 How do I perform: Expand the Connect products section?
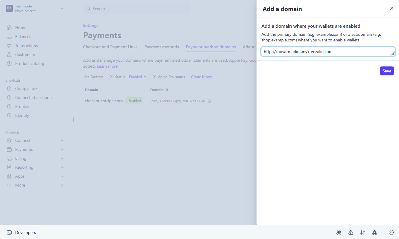point(62,140)
